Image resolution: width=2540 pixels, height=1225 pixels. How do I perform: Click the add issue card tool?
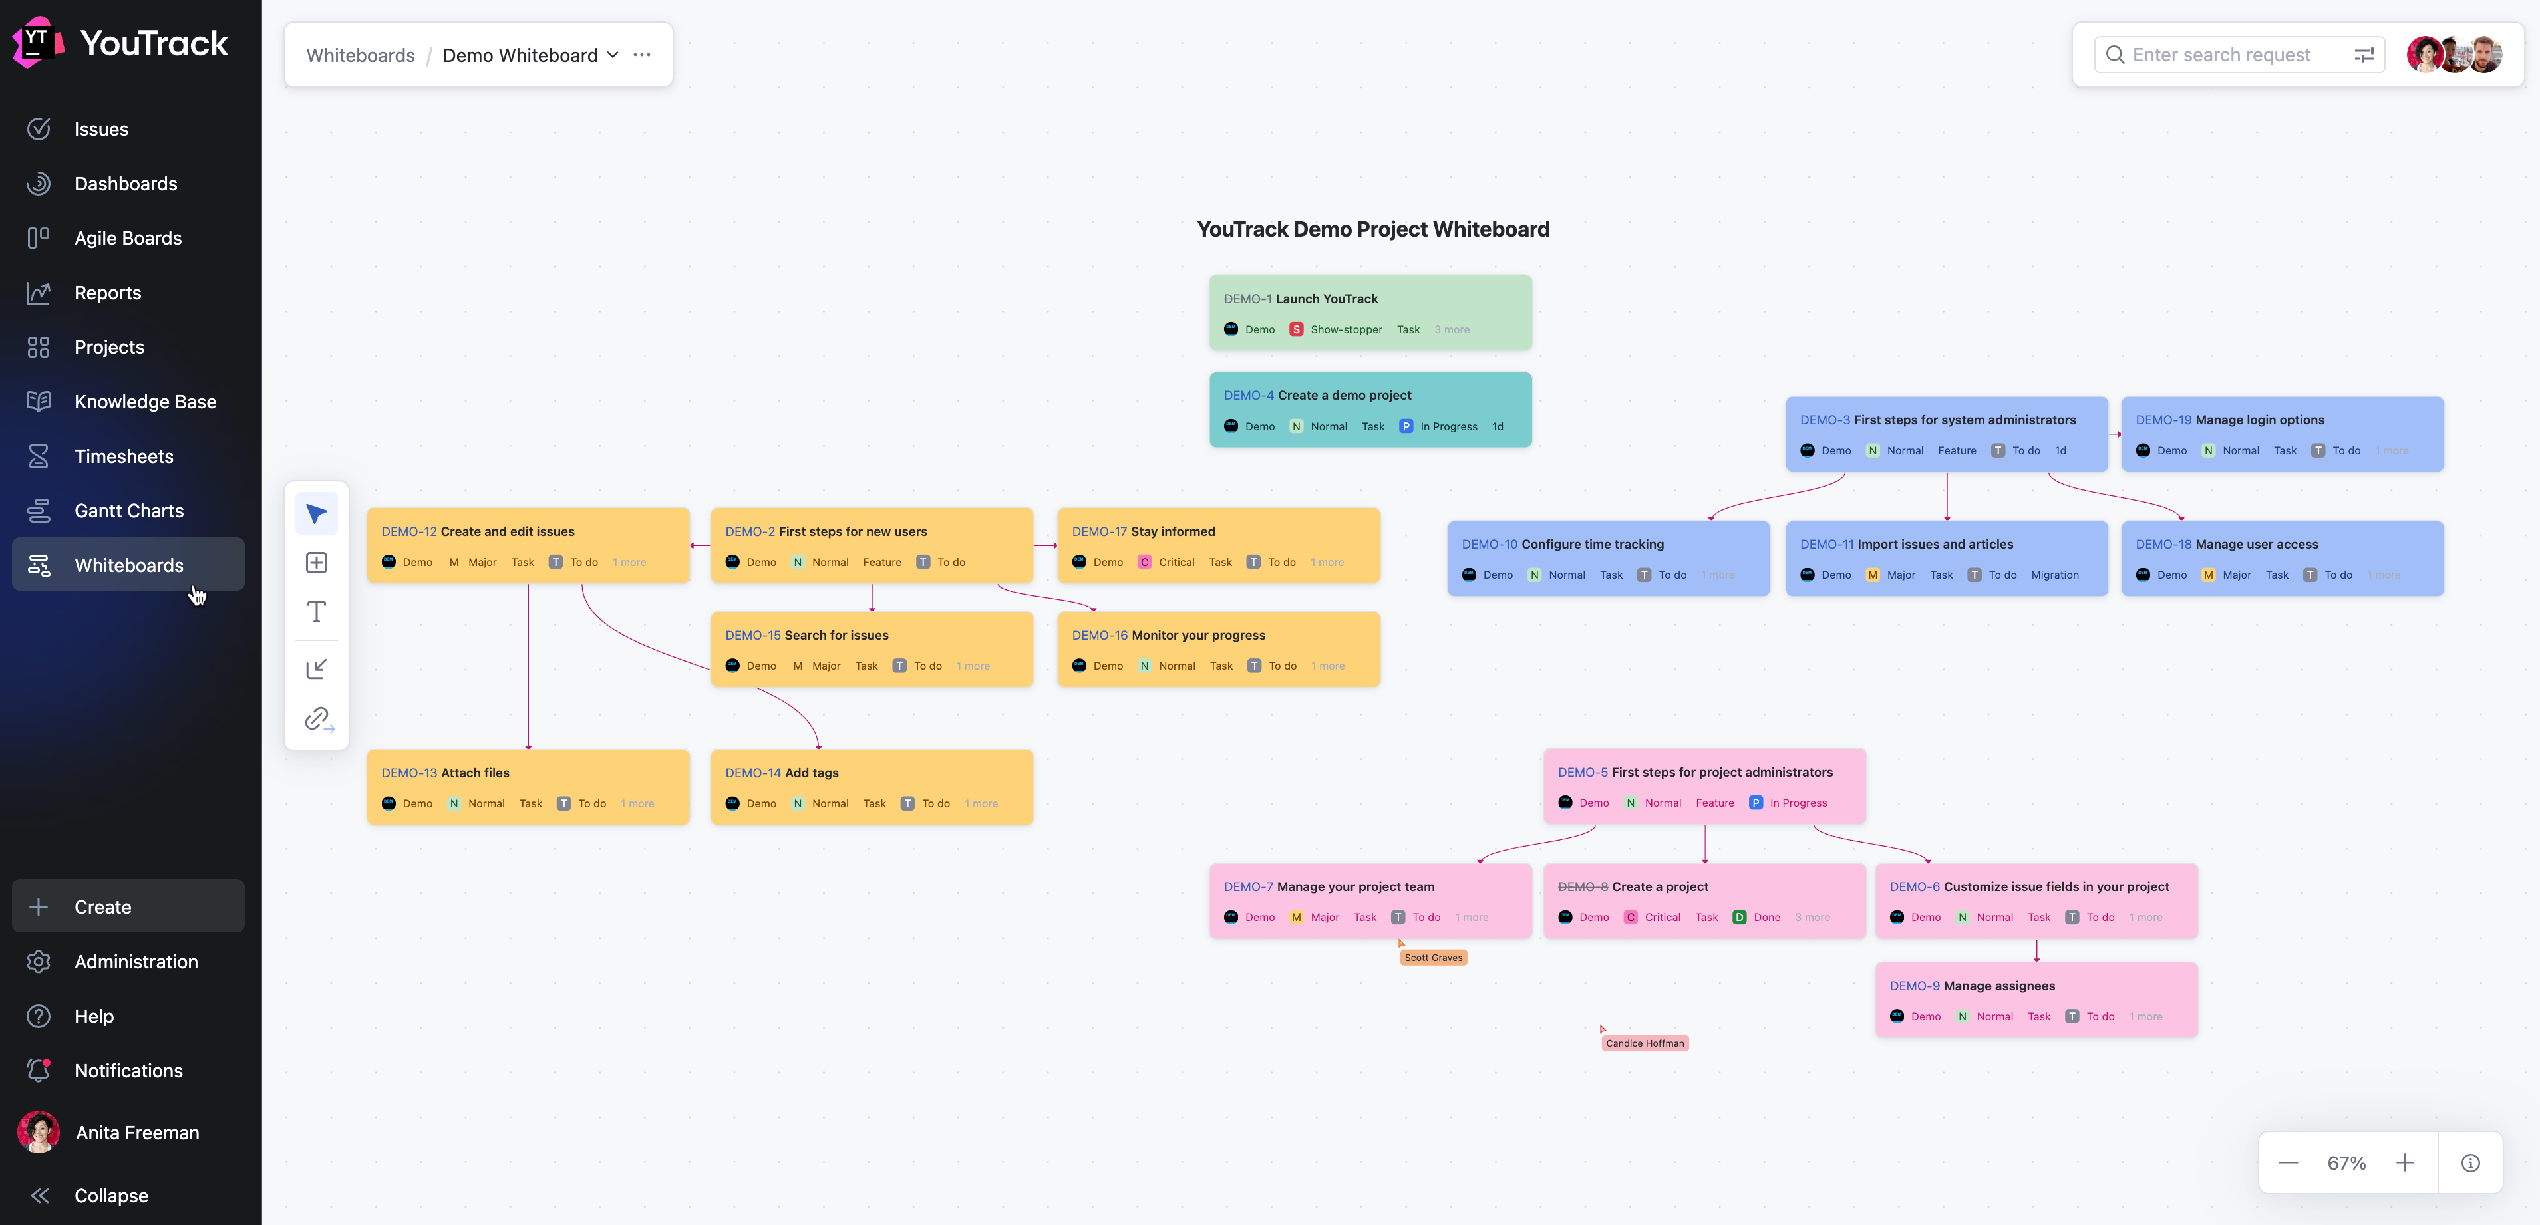coord(317,563)
